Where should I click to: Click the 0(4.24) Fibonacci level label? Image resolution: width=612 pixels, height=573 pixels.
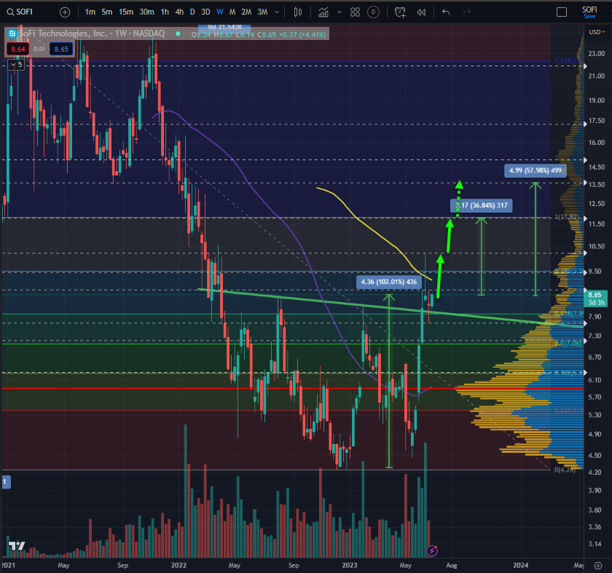coord(565,470)
